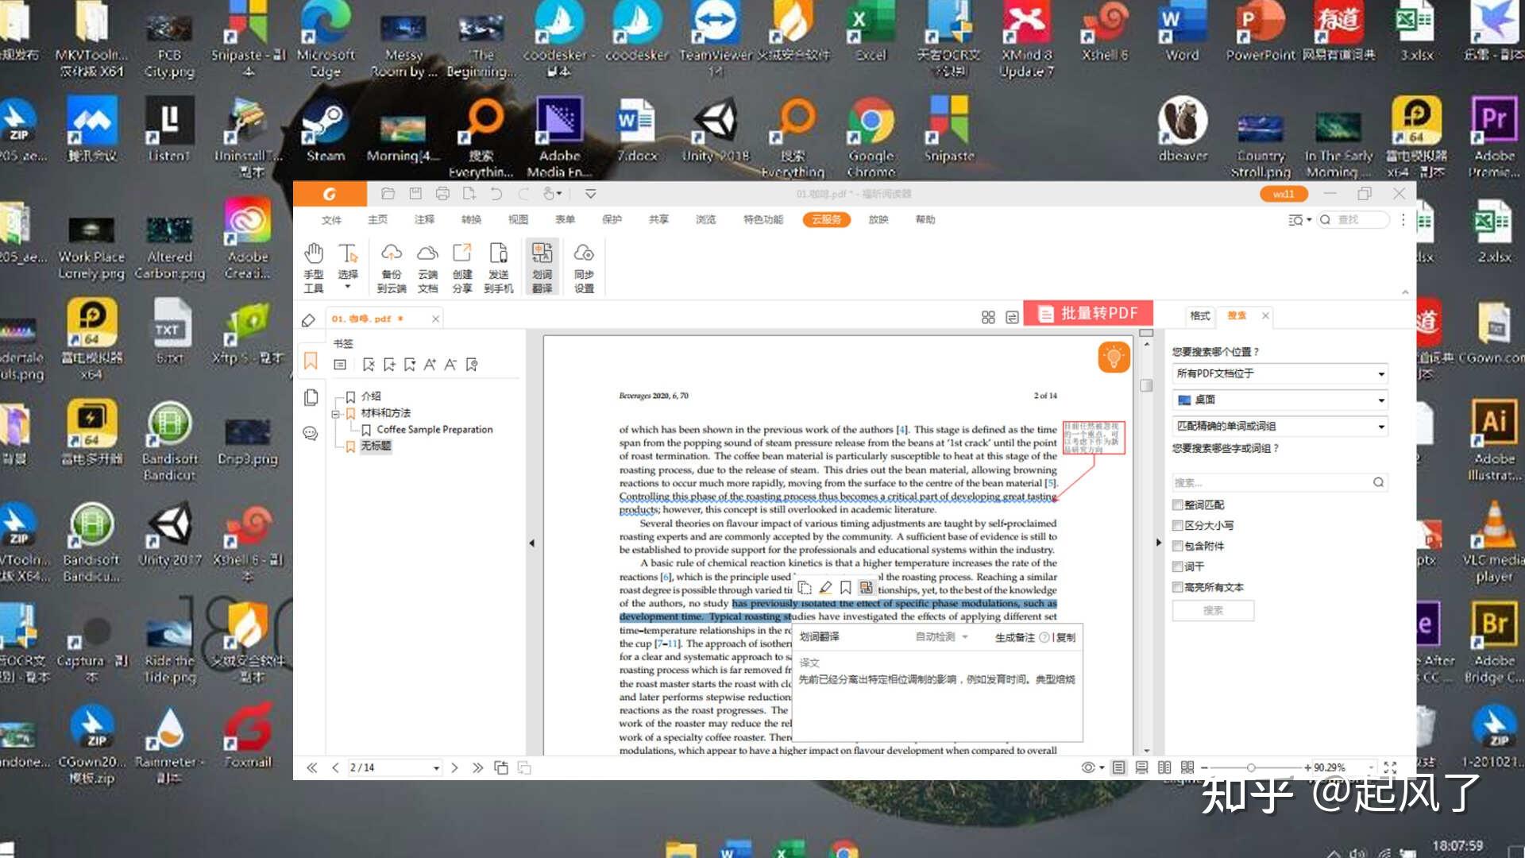Click Generate Note (生成备注) in translation popup

tap(1015, 637)
